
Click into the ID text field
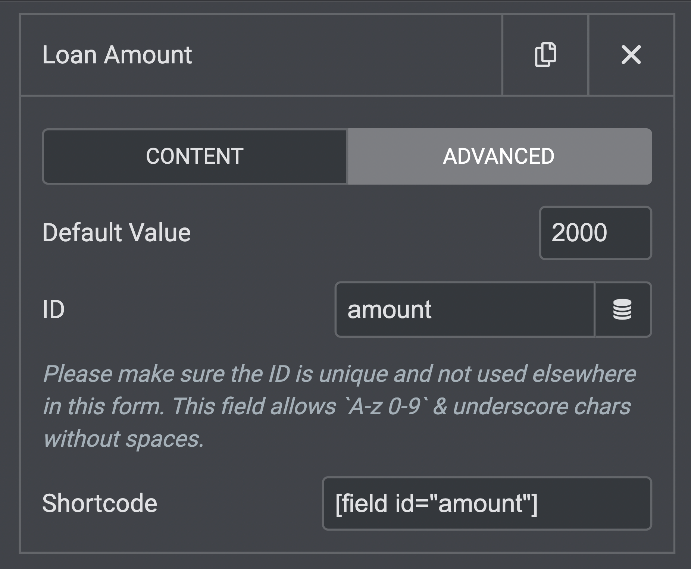click(465, 309)
